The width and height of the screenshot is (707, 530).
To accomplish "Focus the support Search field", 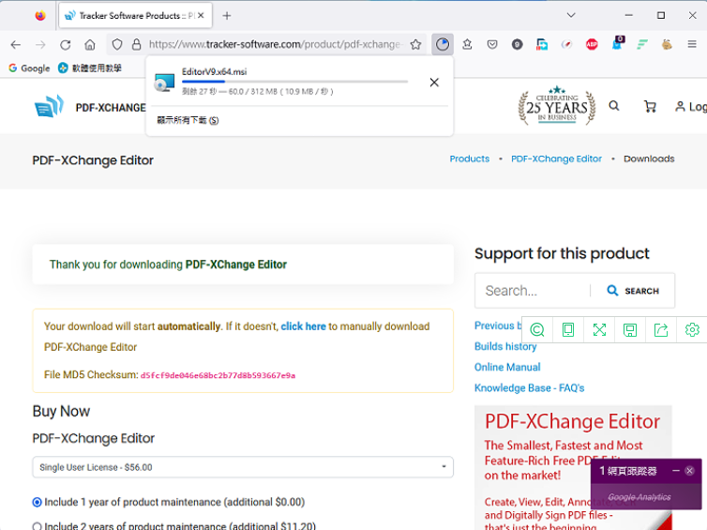I will pyautogui.click(x=534, y=291).
